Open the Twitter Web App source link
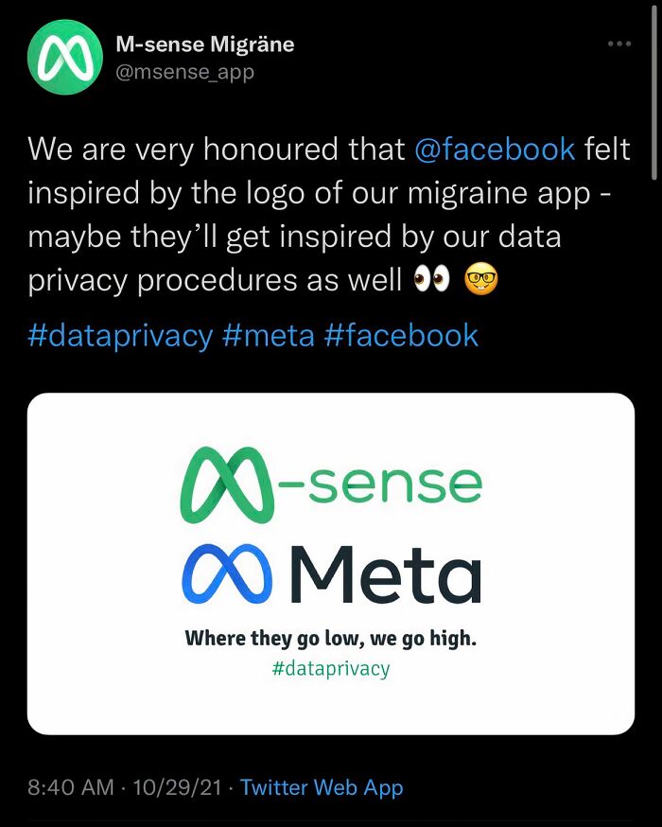662x827 pixels. (x=322, y=787)
